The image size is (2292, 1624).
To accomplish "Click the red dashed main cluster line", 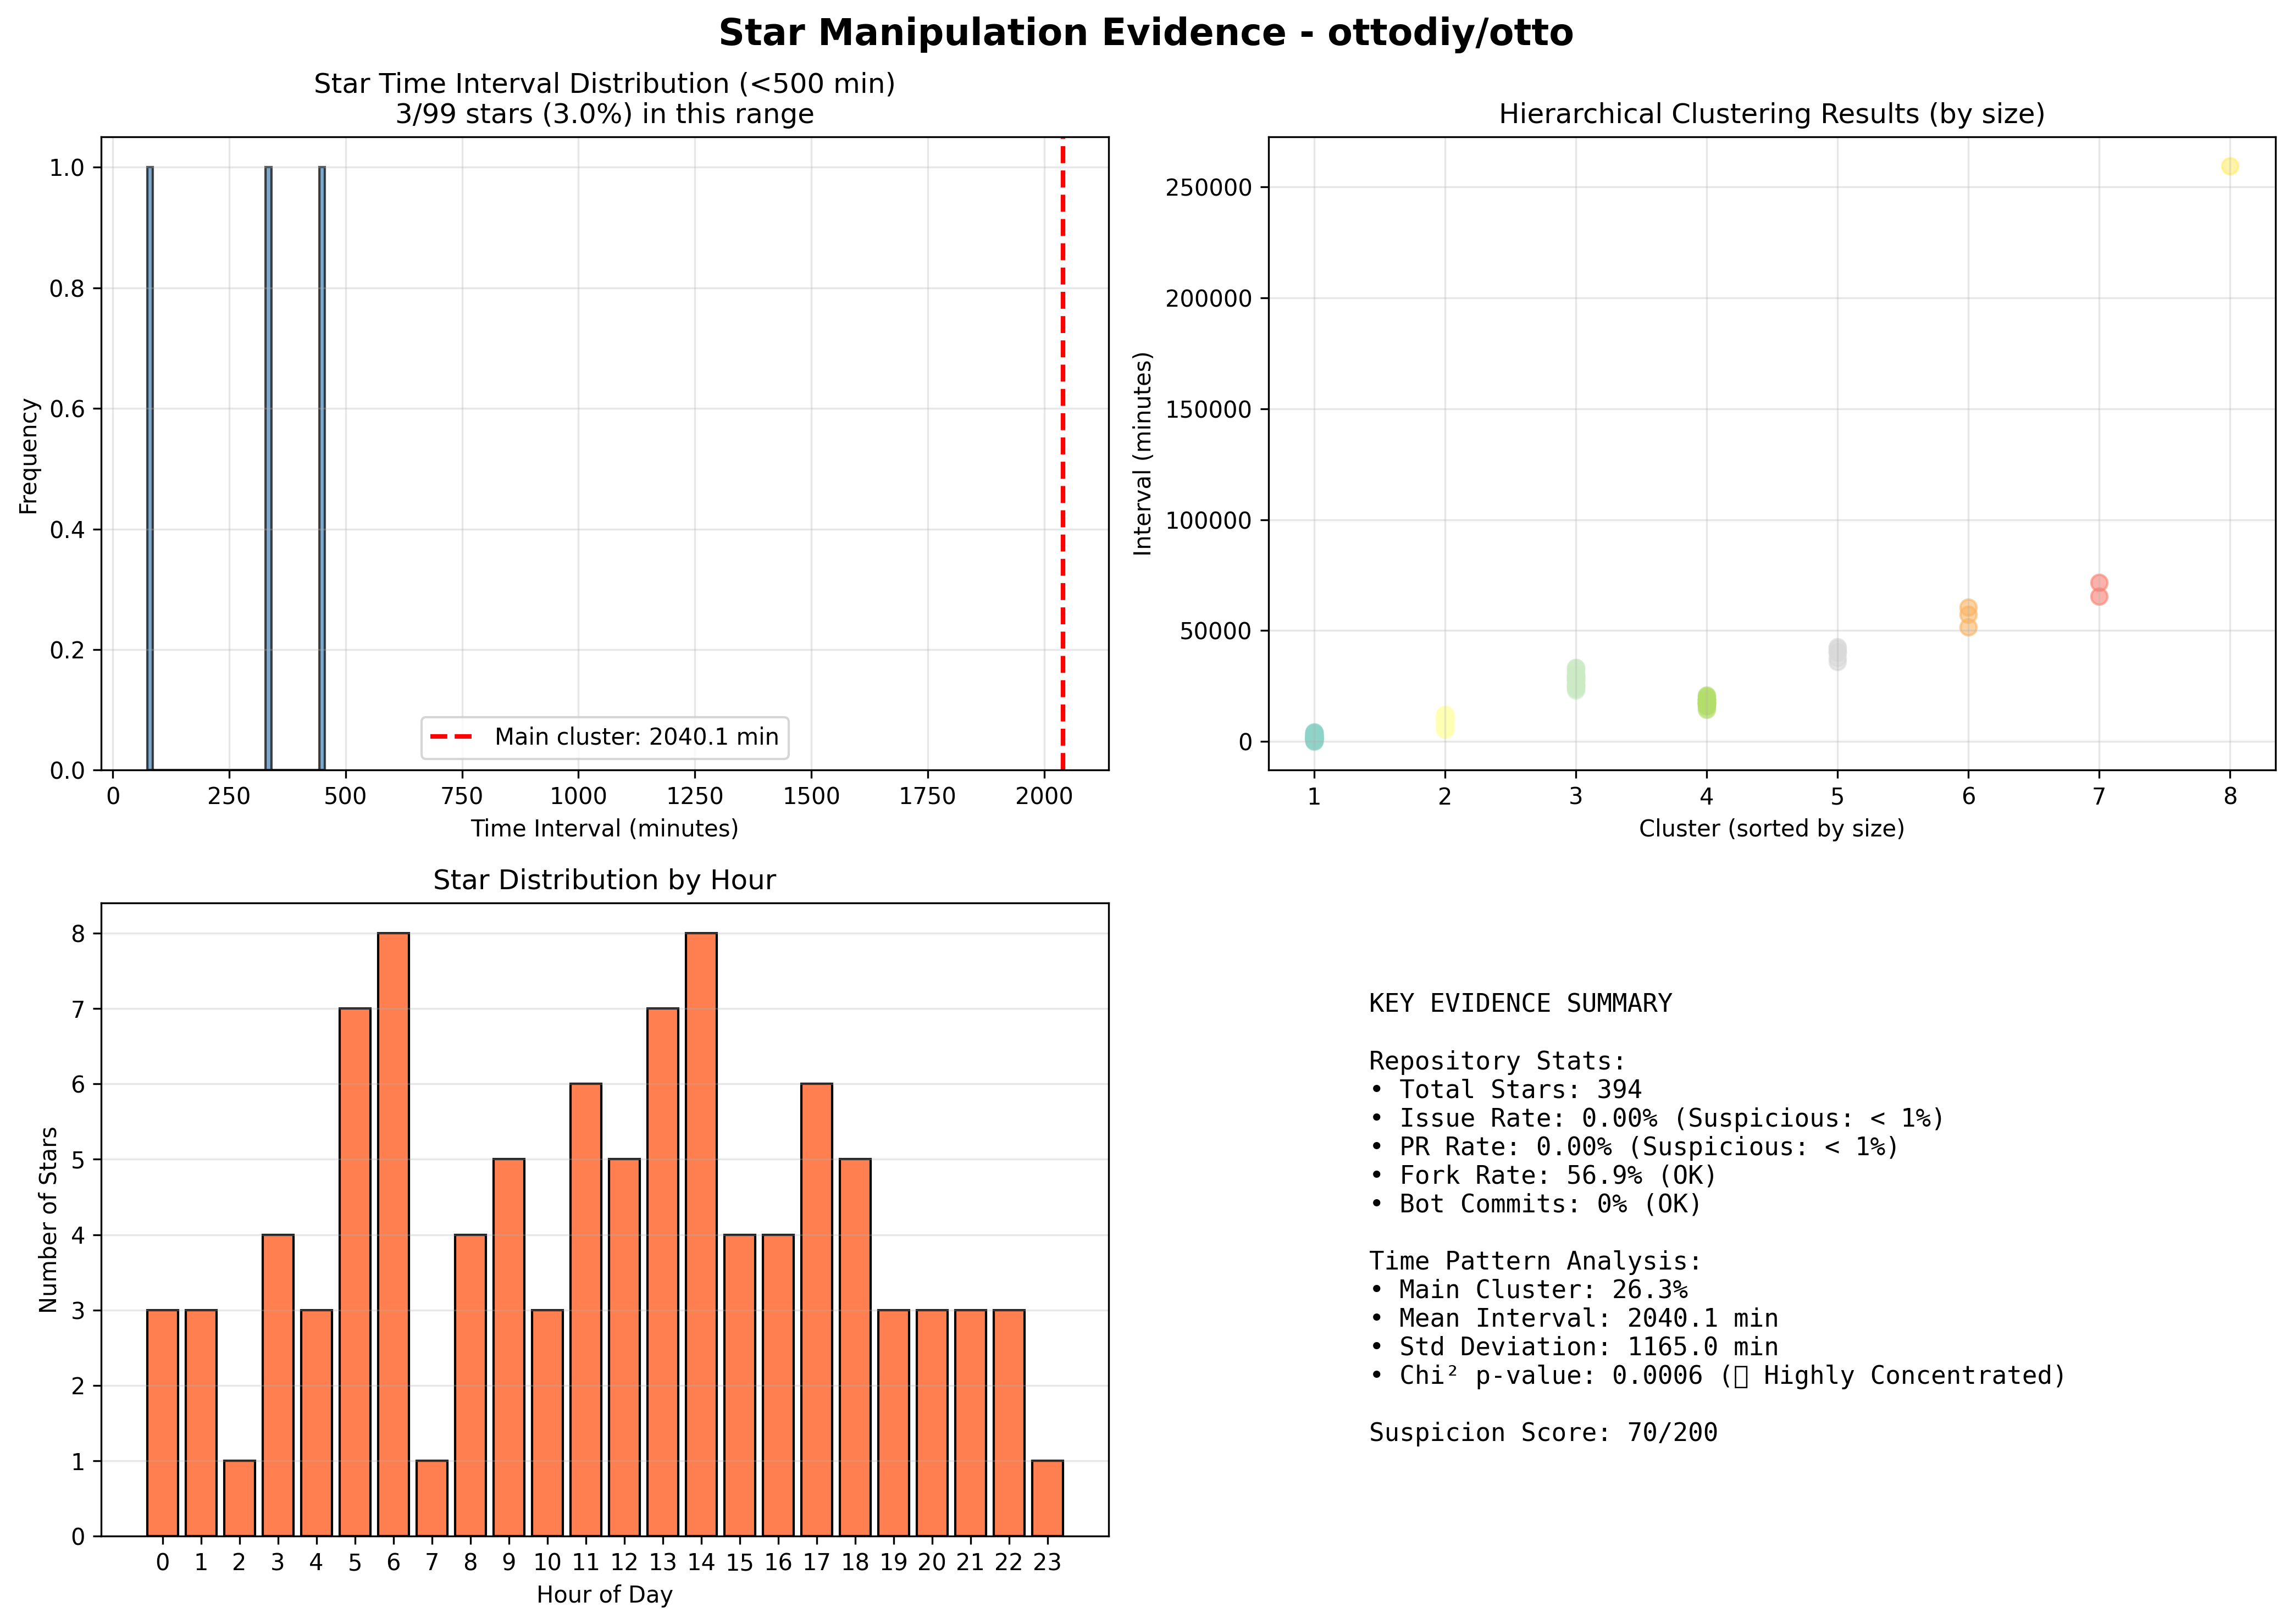I will [1062, 453].
